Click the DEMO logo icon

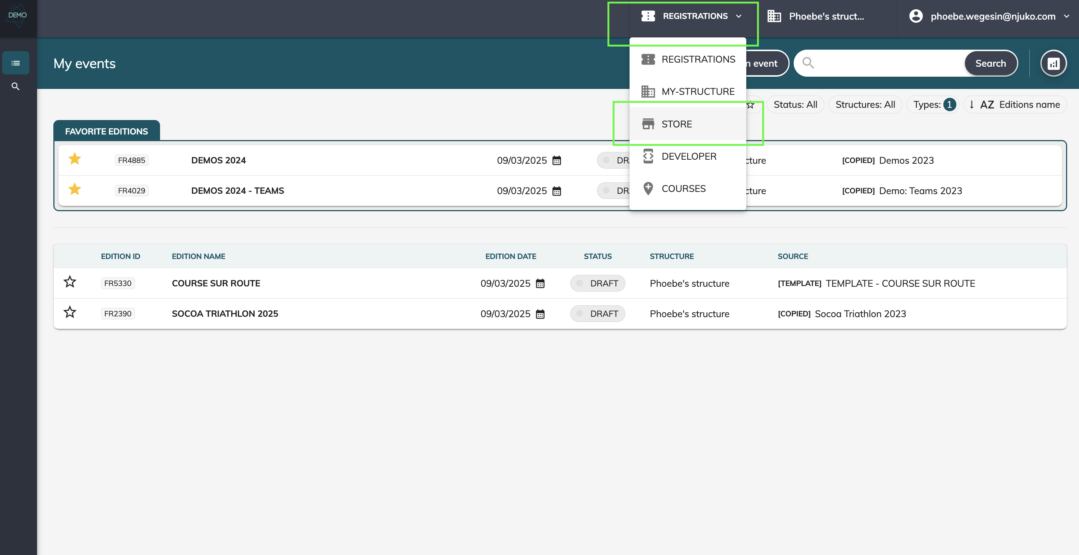17,16
